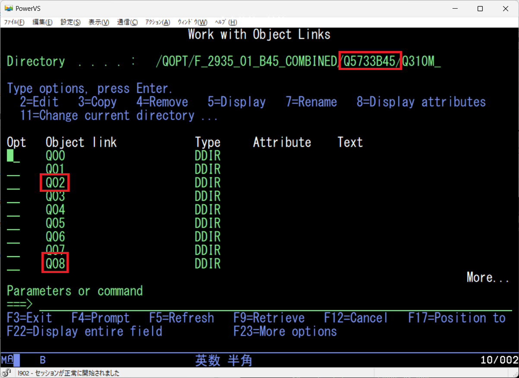This screenshot has height=378, width=519.
Task: Open the 設定(S) menu
Action: click(70, 22)
